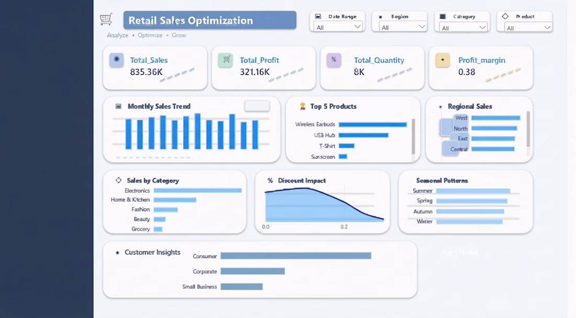Click the Total_Profit cart icon
Screen dimensions: 576x318
226,60
